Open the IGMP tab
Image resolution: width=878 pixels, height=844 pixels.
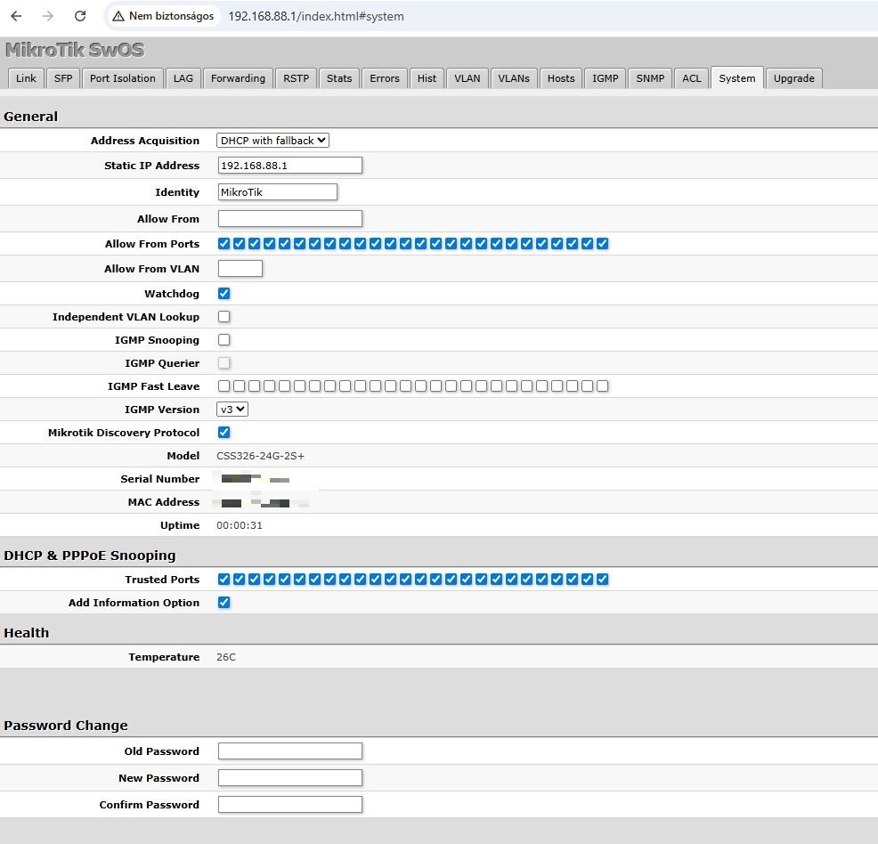606,78
